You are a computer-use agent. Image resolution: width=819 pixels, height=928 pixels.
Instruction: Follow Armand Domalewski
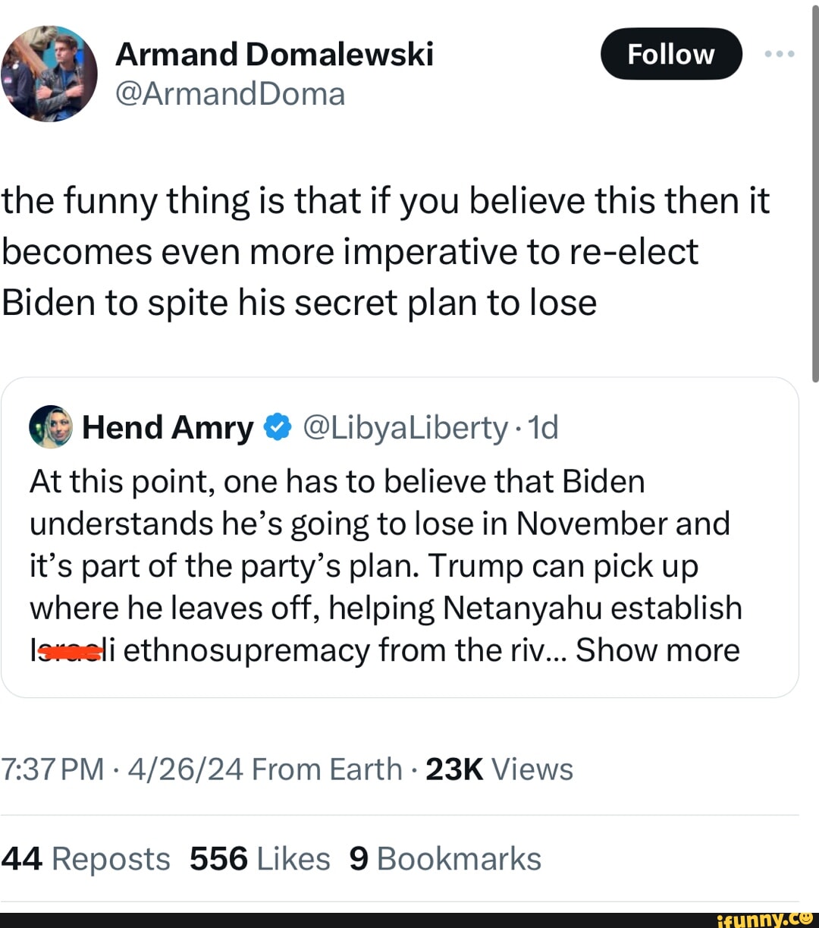coord(671,55)
